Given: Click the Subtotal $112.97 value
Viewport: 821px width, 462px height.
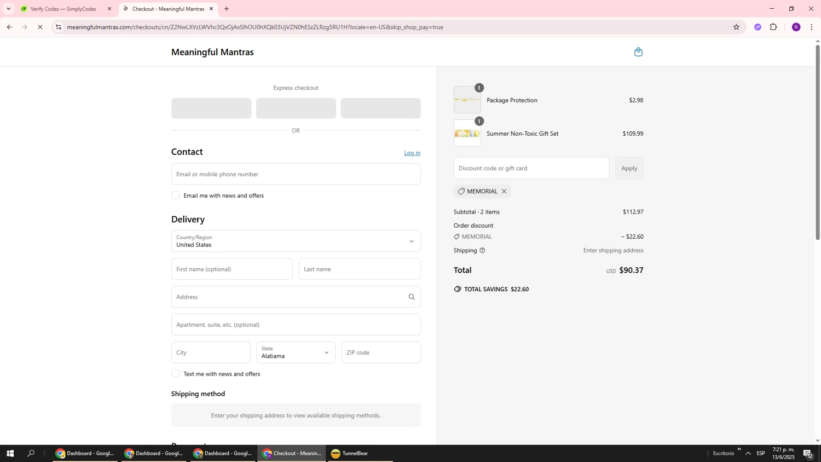Looking at the screenshot, I should coord(633,212).
